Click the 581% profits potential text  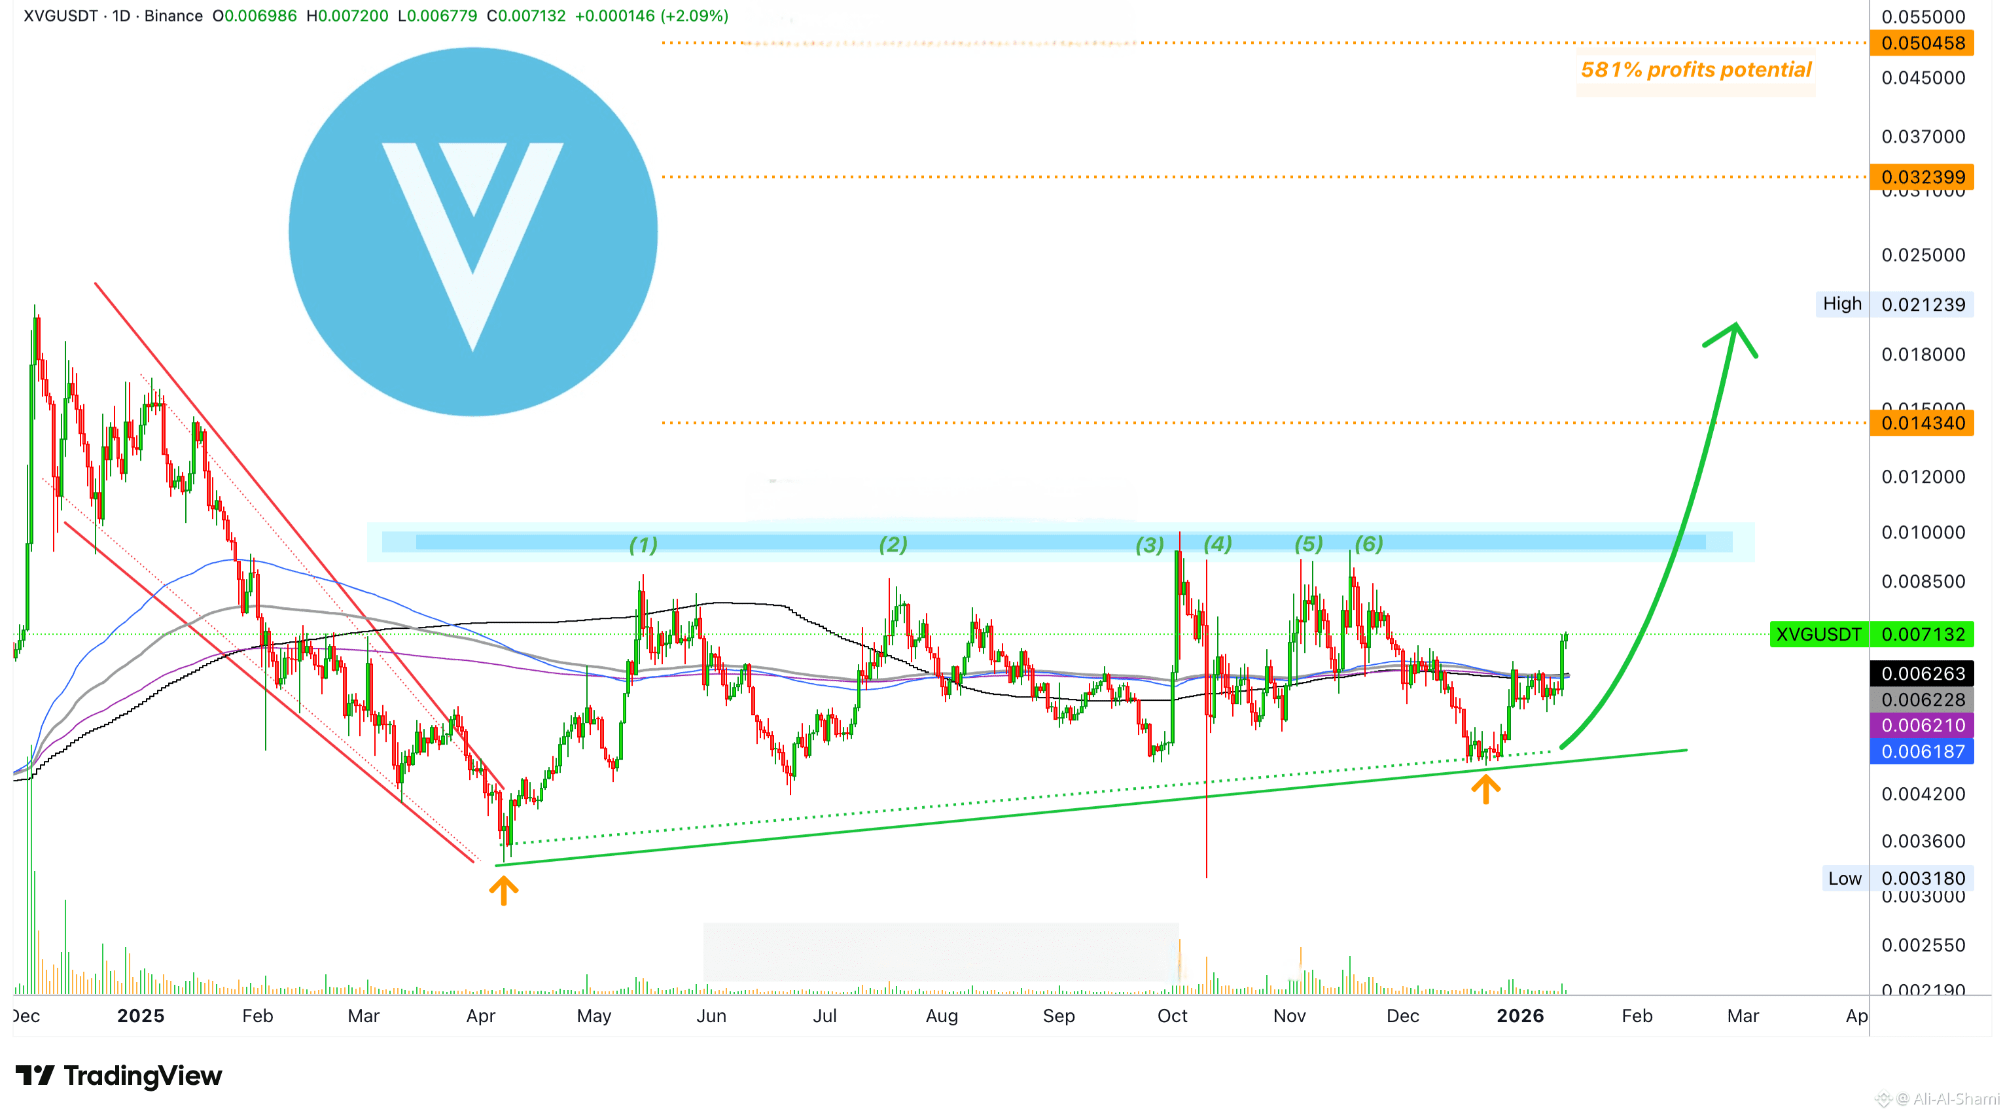(1695, 70)
